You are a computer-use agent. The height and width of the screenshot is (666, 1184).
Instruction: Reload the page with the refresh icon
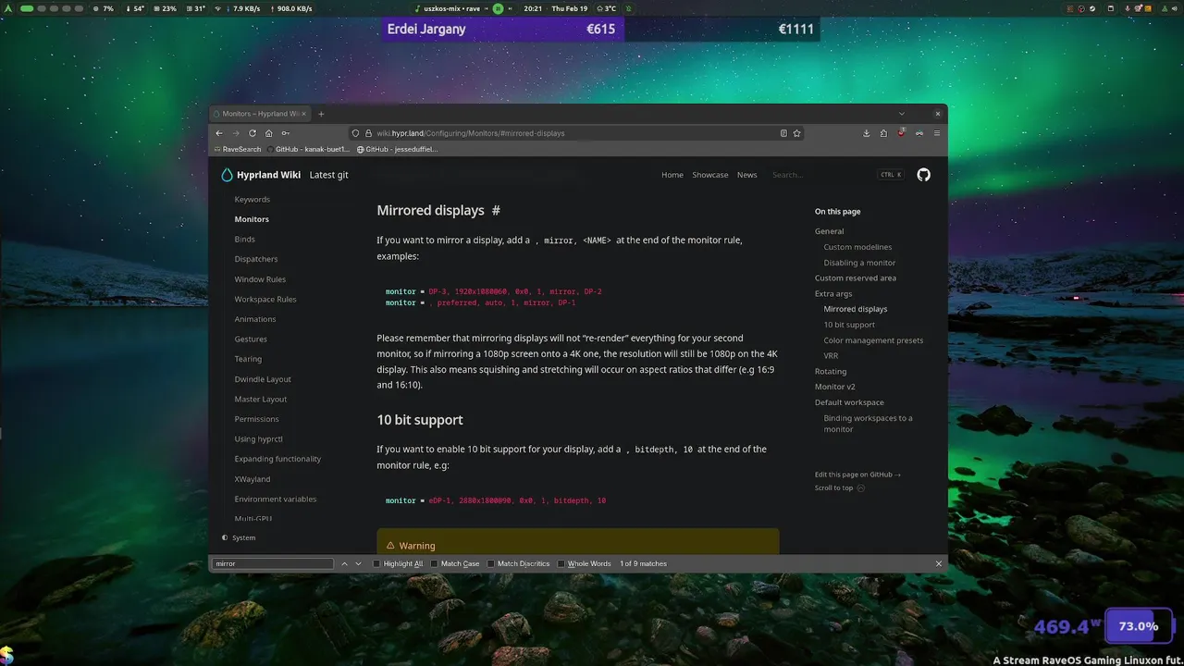(x=253, y=133)
